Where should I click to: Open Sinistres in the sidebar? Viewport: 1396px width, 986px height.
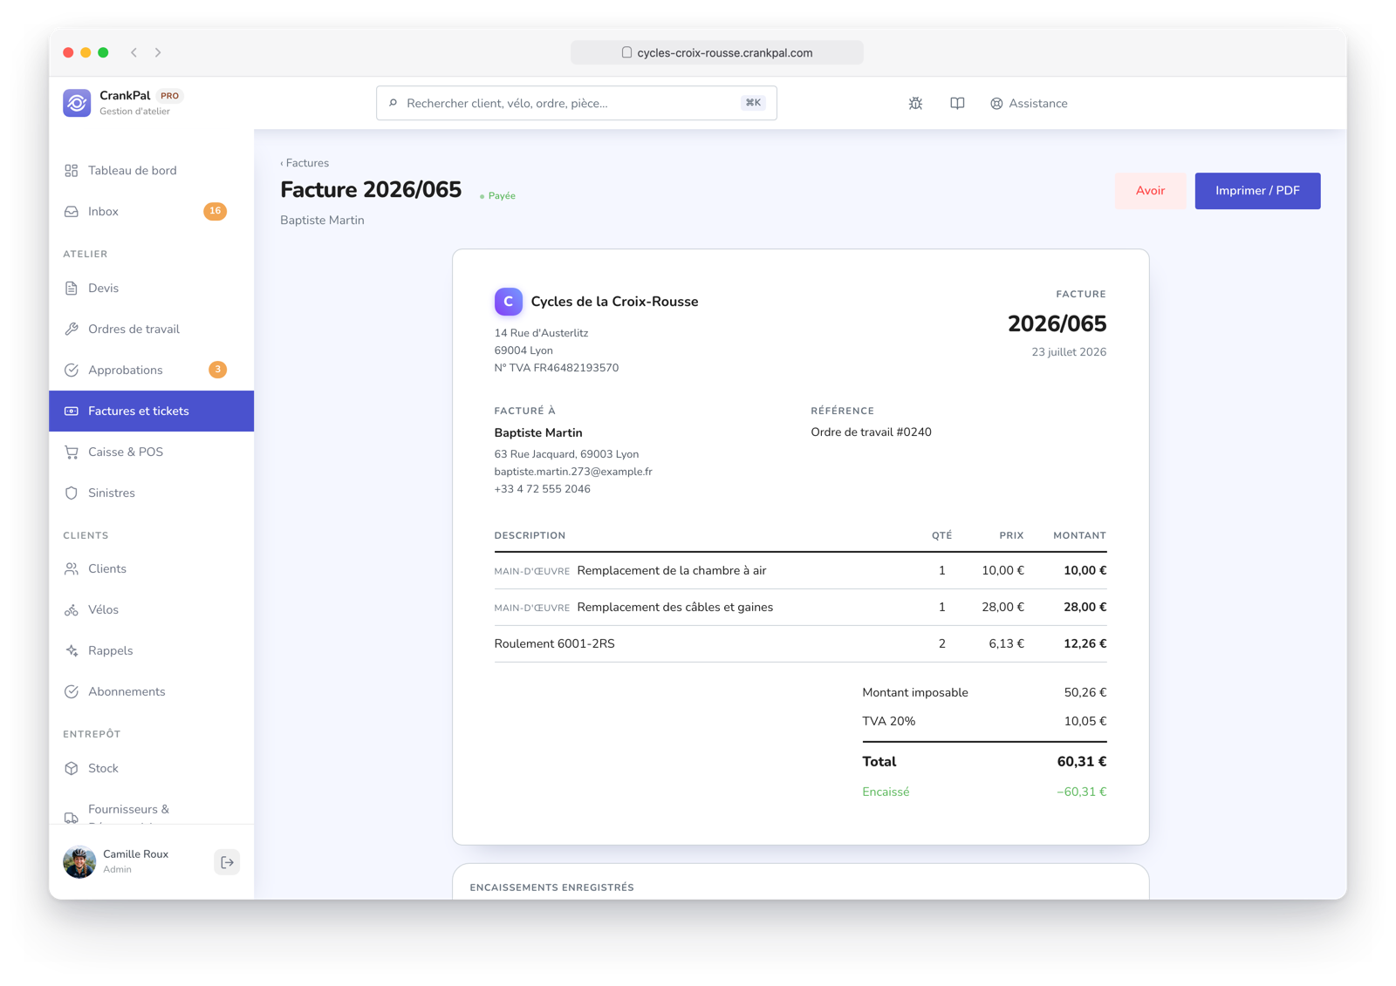click(x=151, y=493)
